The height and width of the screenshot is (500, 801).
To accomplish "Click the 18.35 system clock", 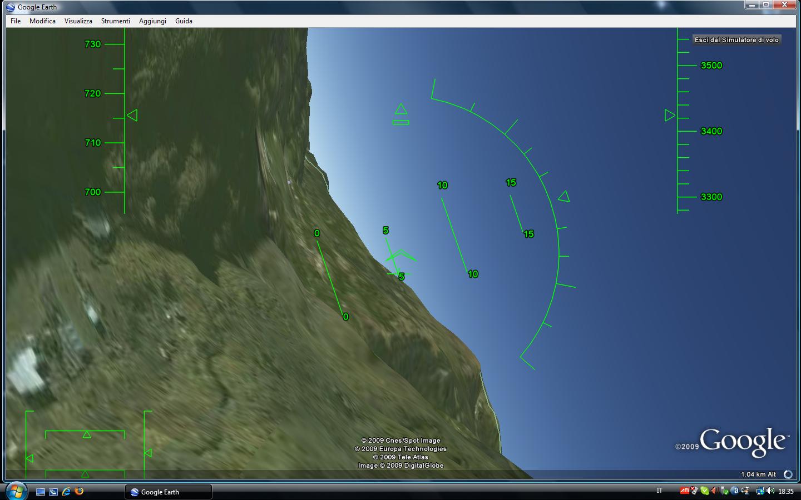I will pos(786,491).
